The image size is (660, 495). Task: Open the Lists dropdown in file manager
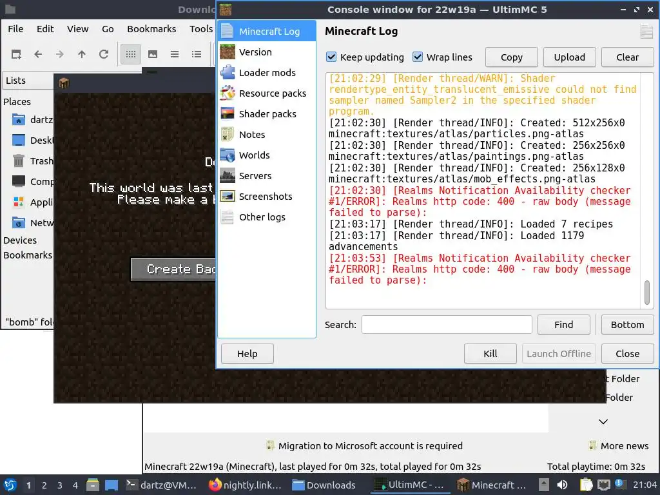tap(28, 81)
